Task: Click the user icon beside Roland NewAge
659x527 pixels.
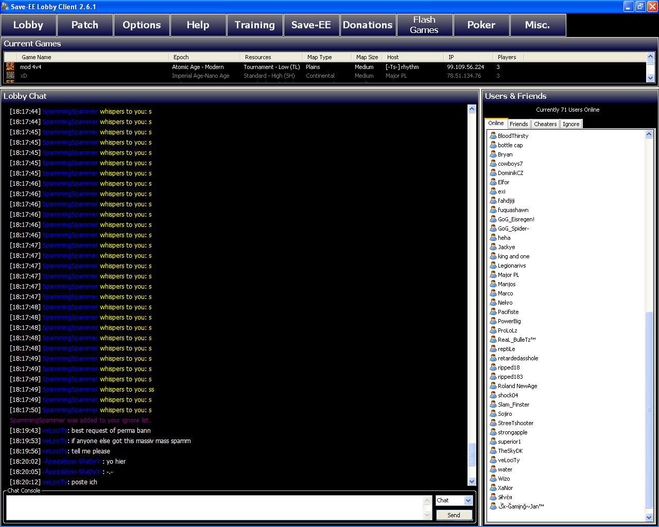Action: (x=493, y=386)
